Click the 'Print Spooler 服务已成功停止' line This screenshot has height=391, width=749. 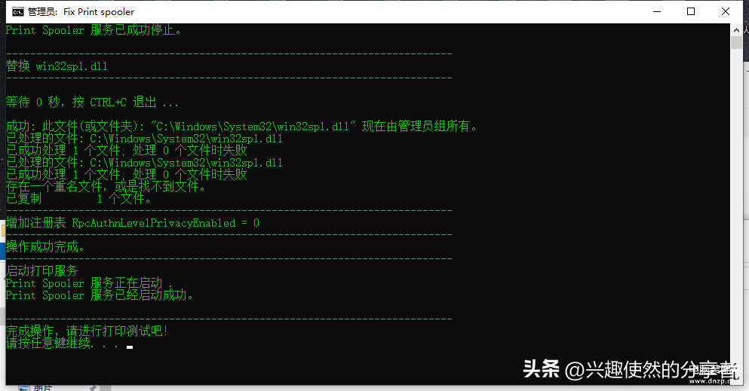(94, 30)
